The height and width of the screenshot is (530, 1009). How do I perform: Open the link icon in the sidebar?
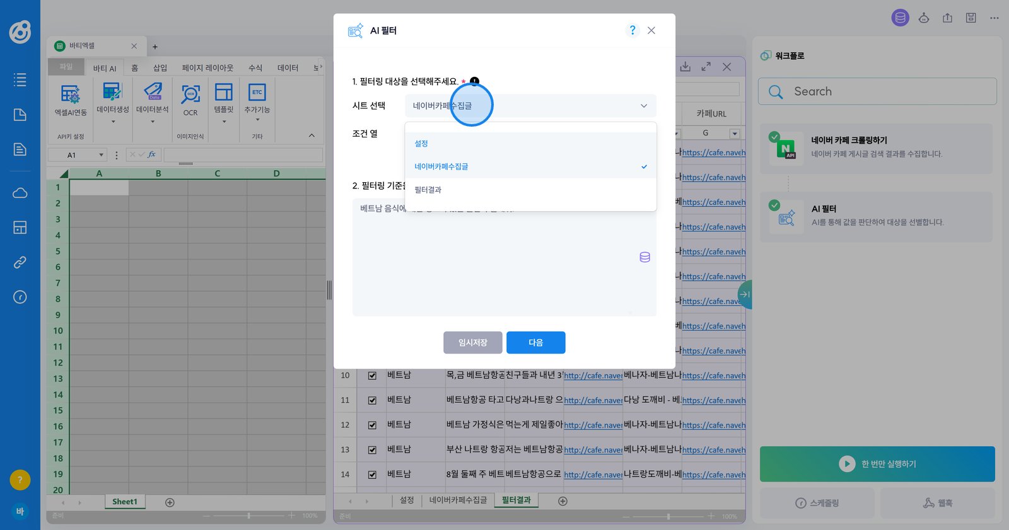(x=20, y=262)
